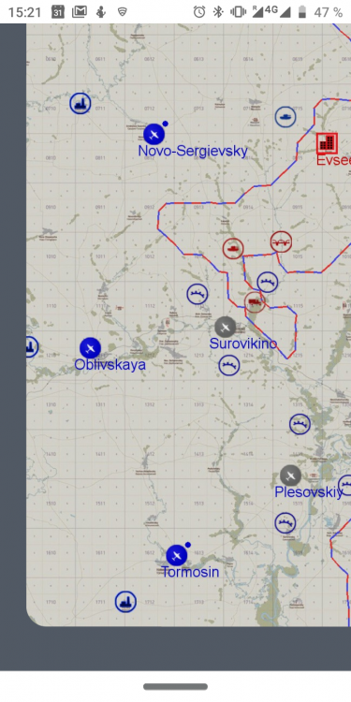Viewport: 351px width, 702px height.
Task: Select the blue bridge icon south of Plesovskiy
Action: (285, 523)
